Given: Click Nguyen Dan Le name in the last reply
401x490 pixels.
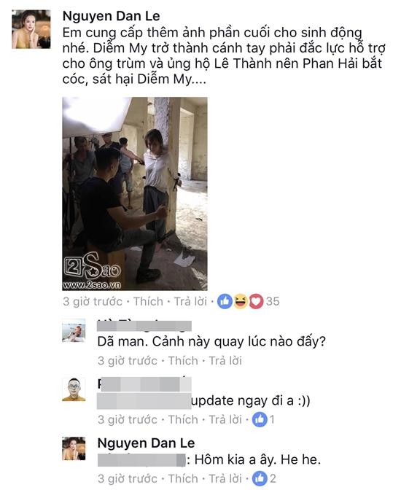Looking at the screenshot, I should click(147, 443).
